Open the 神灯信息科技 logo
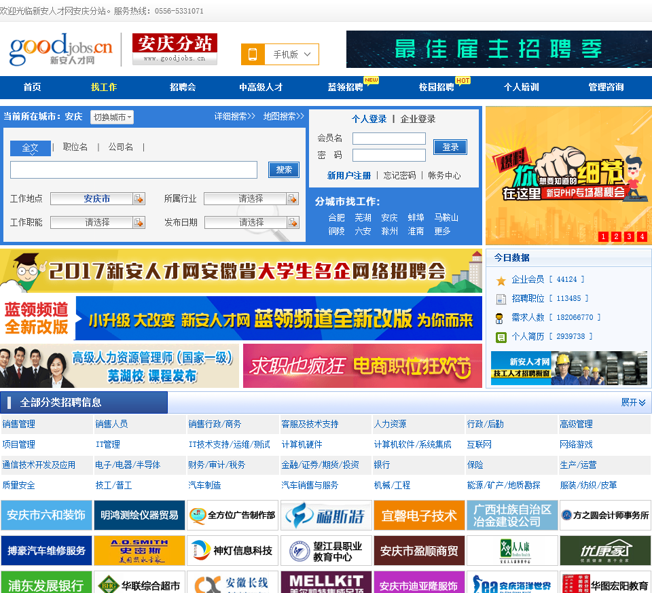 click(x=232, y=551)
